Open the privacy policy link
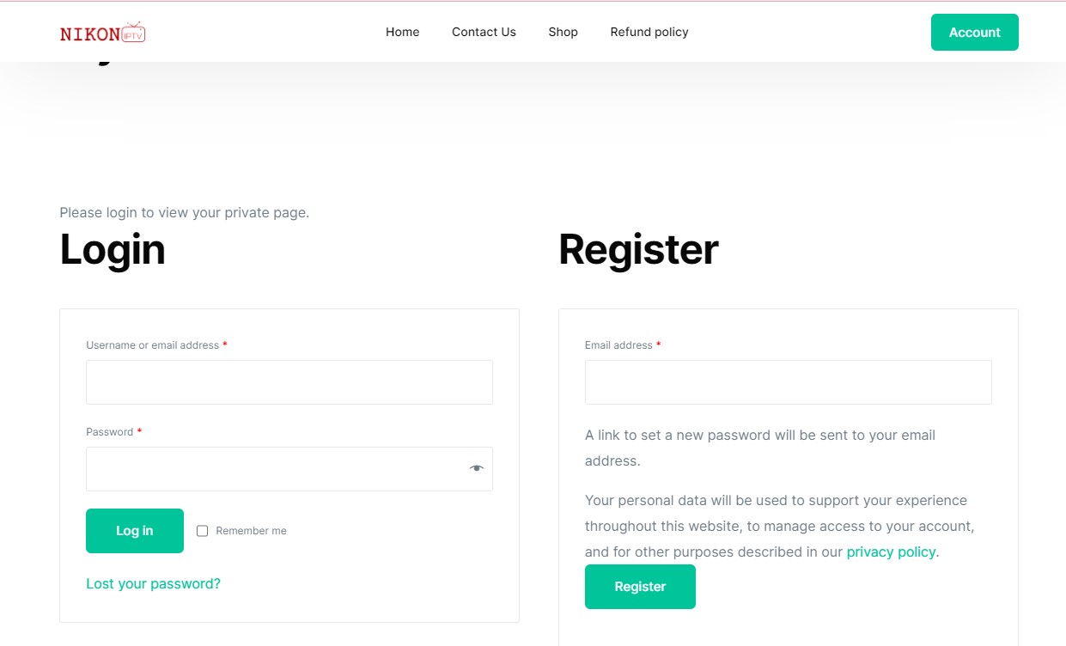This screenshot has height=646, width=1066. click(x=891, y=552)
